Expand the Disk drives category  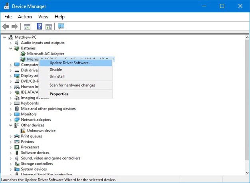click(x=10, y=71)
